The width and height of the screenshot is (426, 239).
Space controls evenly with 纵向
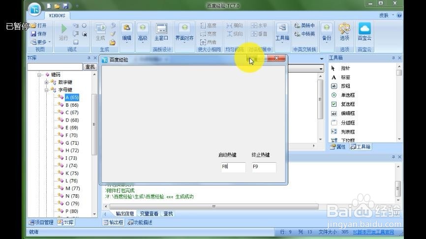[235, 33]
